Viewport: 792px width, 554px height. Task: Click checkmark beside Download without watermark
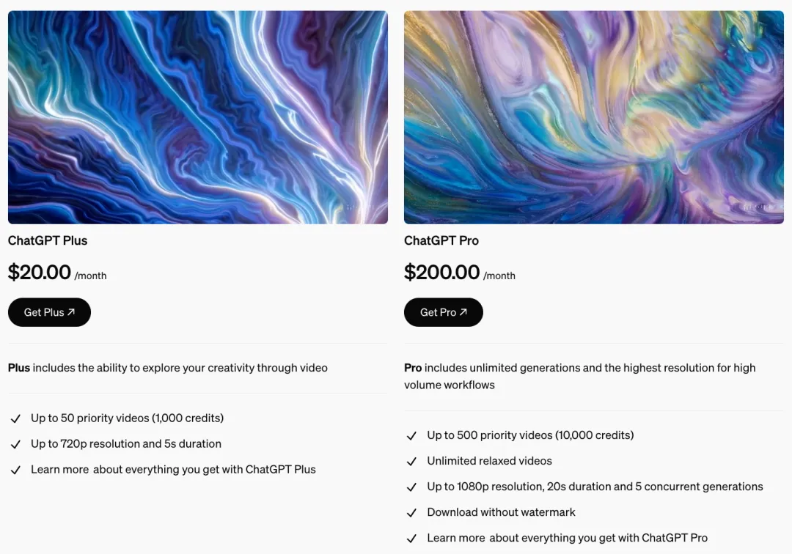[x=411, y=513]
